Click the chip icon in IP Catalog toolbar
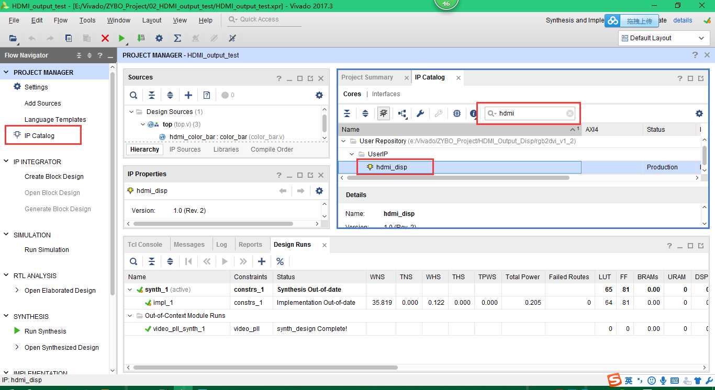 tap(457, 113)
